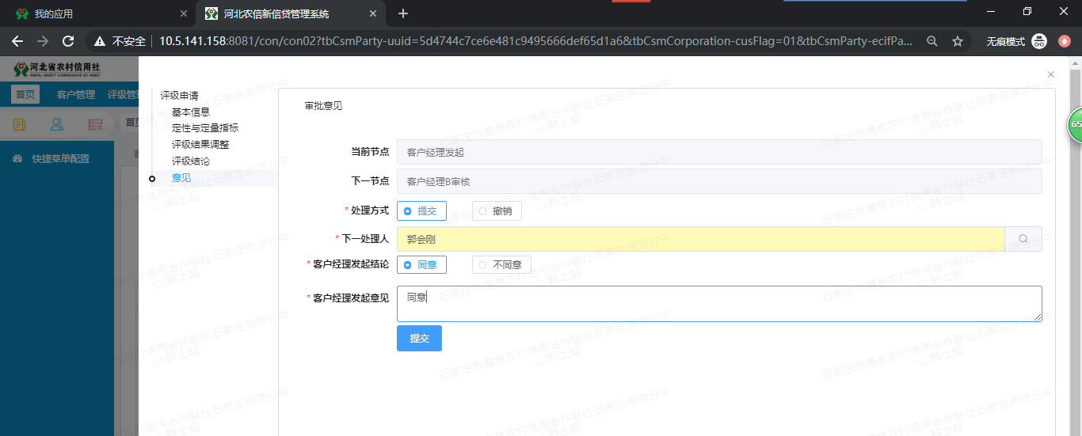
Task: Click the browser address bar URL
Action: [535, 41]
